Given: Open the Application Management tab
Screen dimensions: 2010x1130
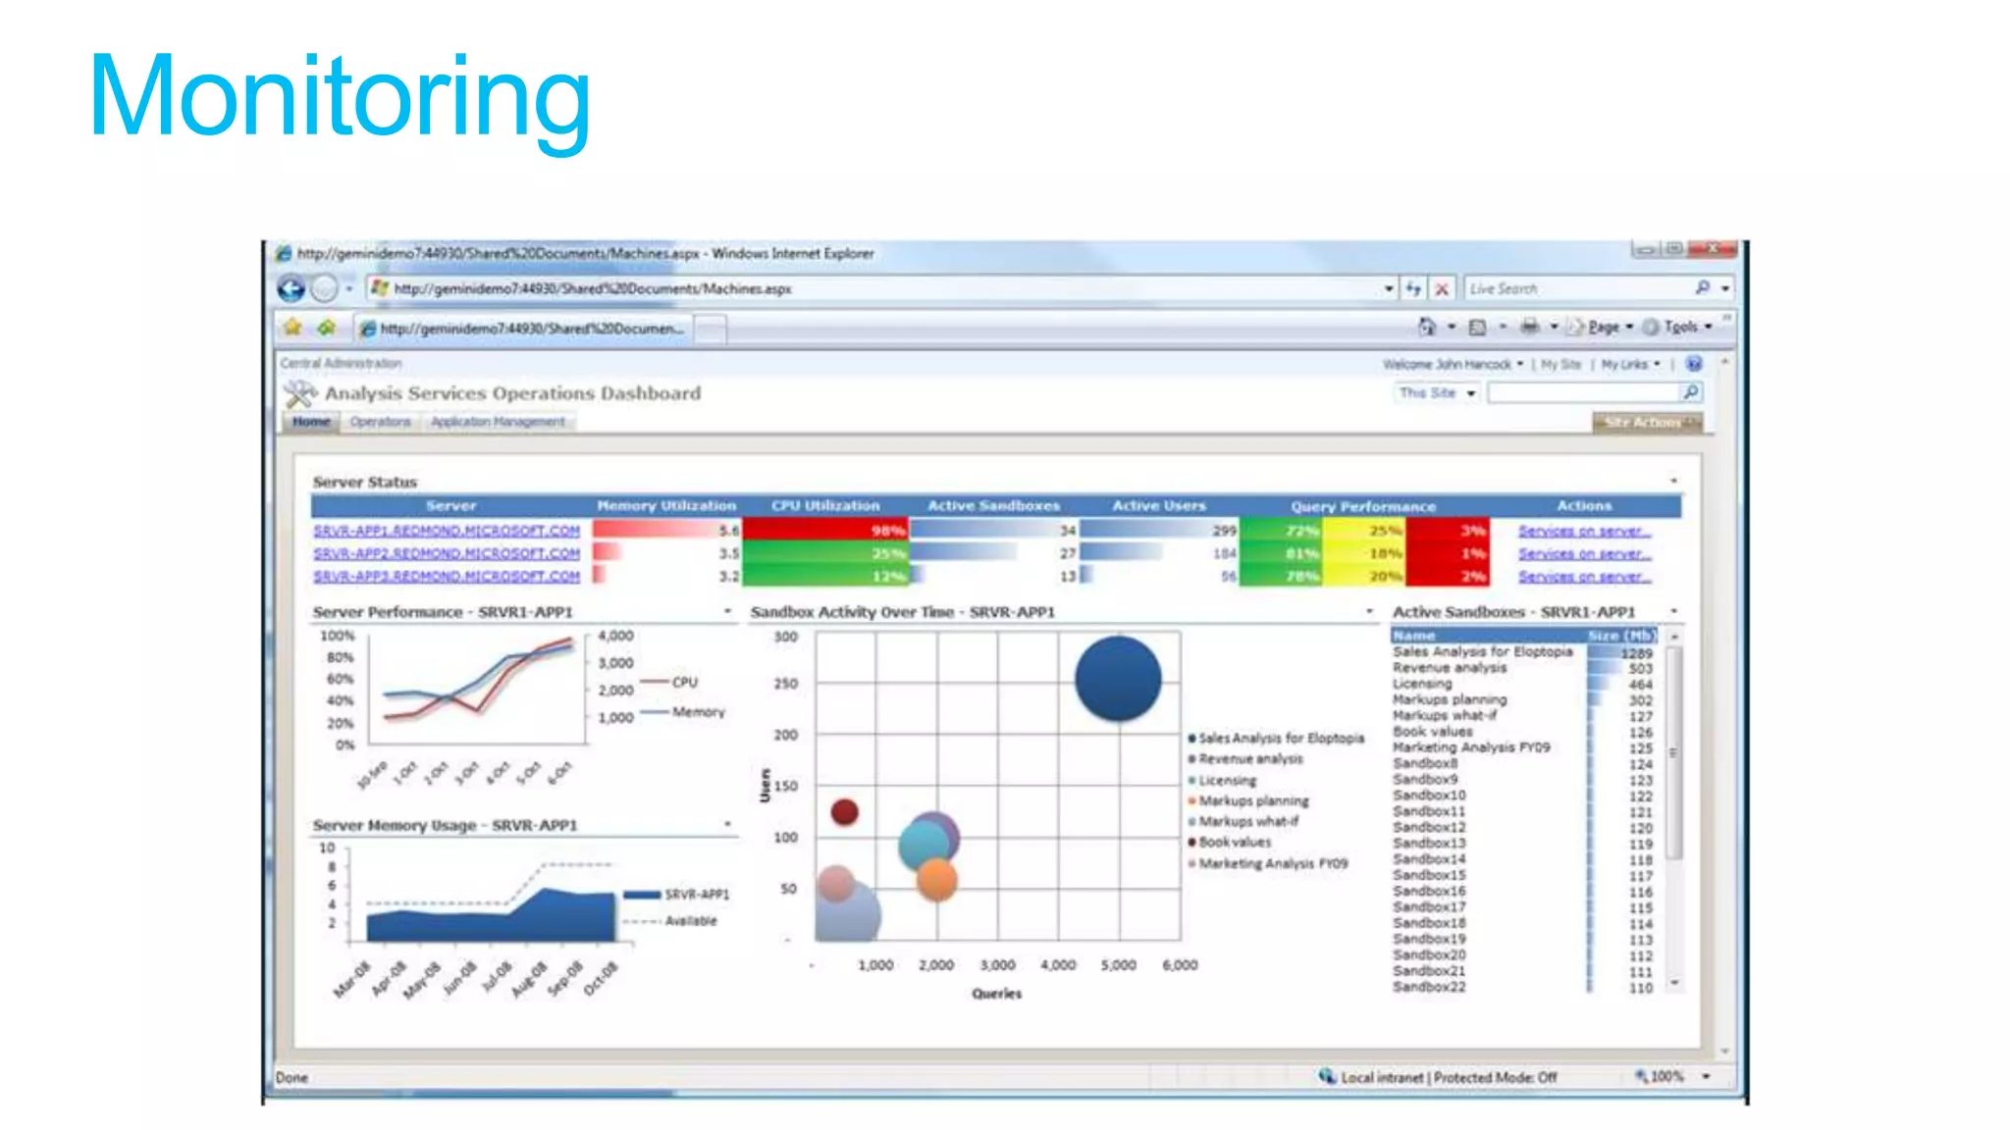Looking at the screenshot, I should [x=498, y=422].
